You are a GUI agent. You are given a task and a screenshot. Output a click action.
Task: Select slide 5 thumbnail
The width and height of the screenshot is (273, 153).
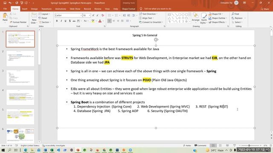tap(20, 116)
